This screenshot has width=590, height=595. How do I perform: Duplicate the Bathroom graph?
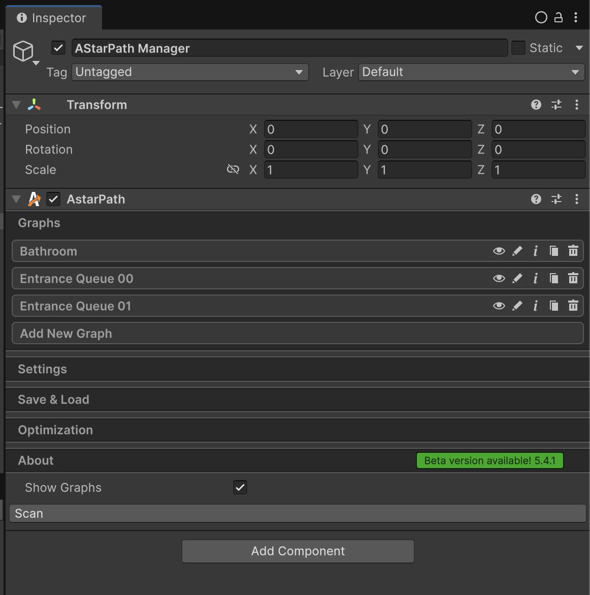click(x=554, y=251)
